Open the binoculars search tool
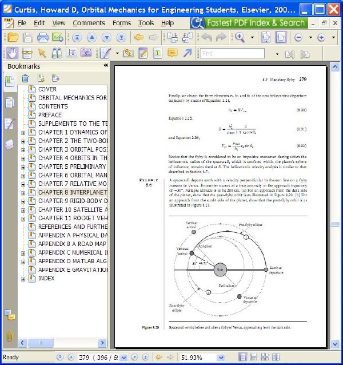The image size is (343, 365). click(x=57, y=53)
